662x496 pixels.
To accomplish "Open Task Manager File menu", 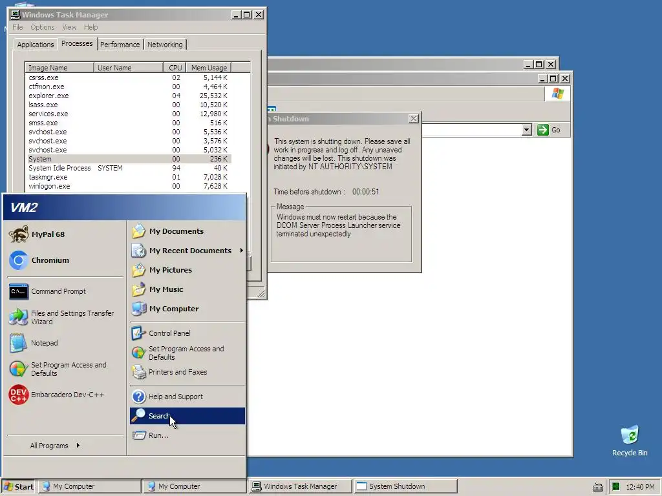I will click(17, 27).
